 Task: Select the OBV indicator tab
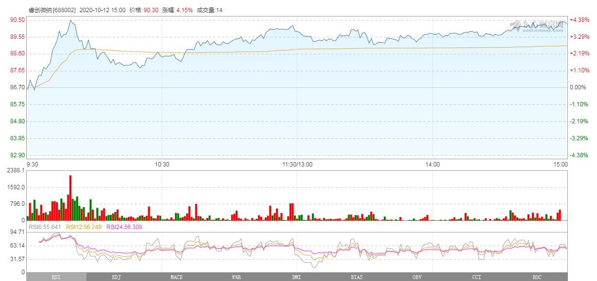[x=417, y=277]
